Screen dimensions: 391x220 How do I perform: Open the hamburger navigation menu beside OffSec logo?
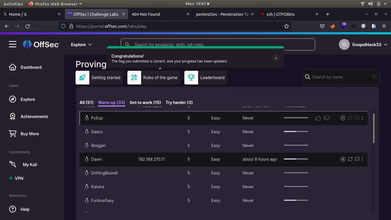pyautogui.click(x=12, y=44)
